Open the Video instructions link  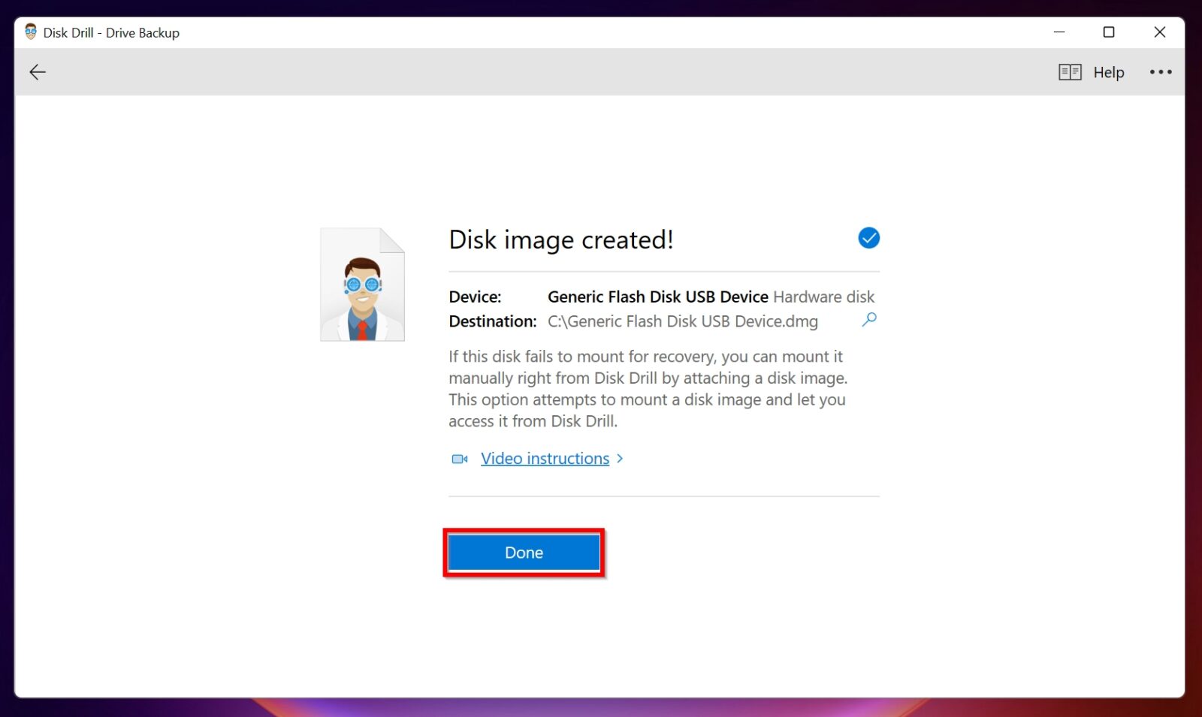coord(544,458)
